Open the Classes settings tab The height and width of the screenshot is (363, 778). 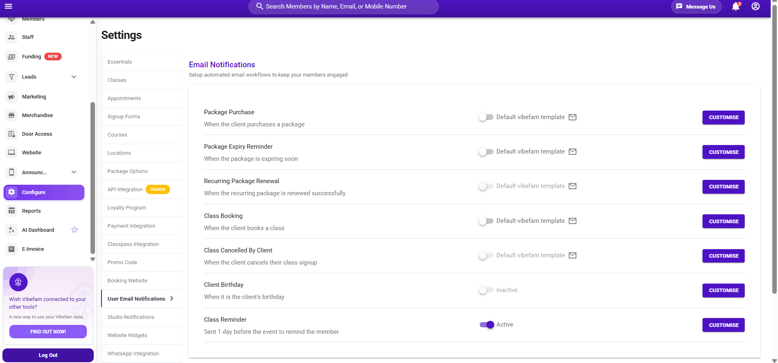[142, 80]
